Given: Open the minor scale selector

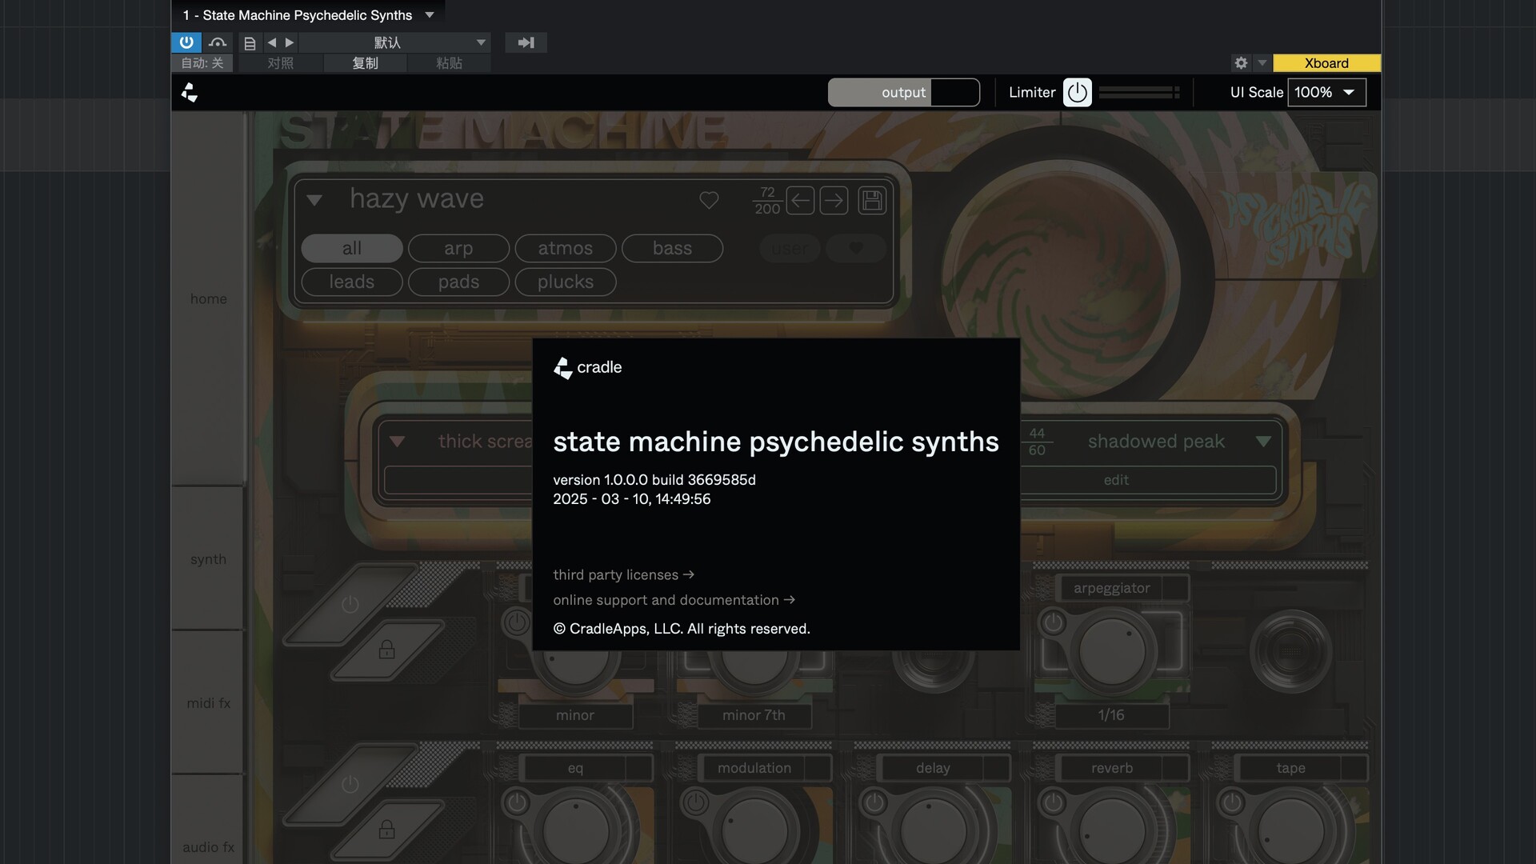Looking at the screenshot, I should (x=575, y=715).
